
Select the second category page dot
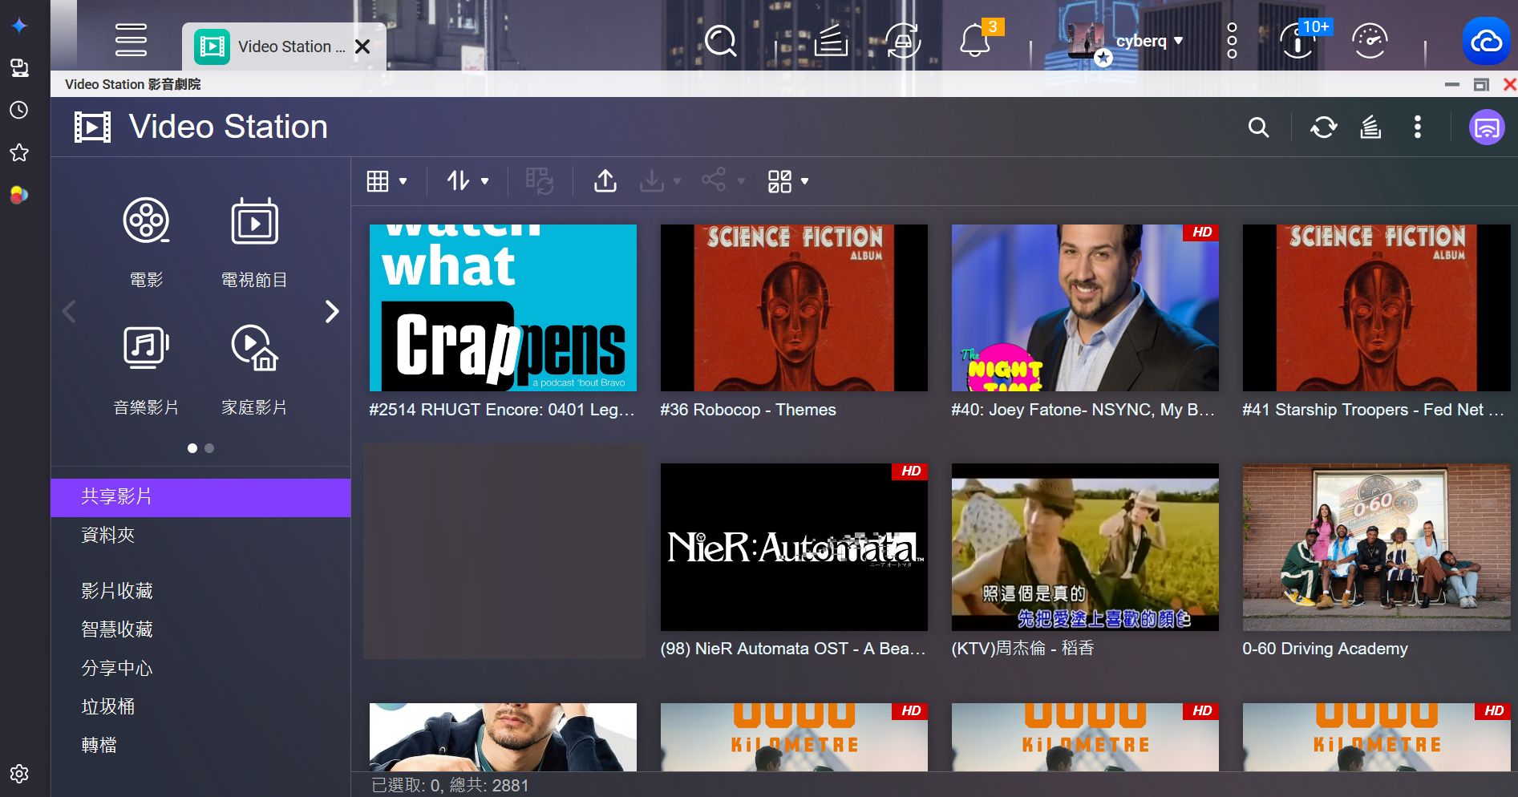(209, 448)
